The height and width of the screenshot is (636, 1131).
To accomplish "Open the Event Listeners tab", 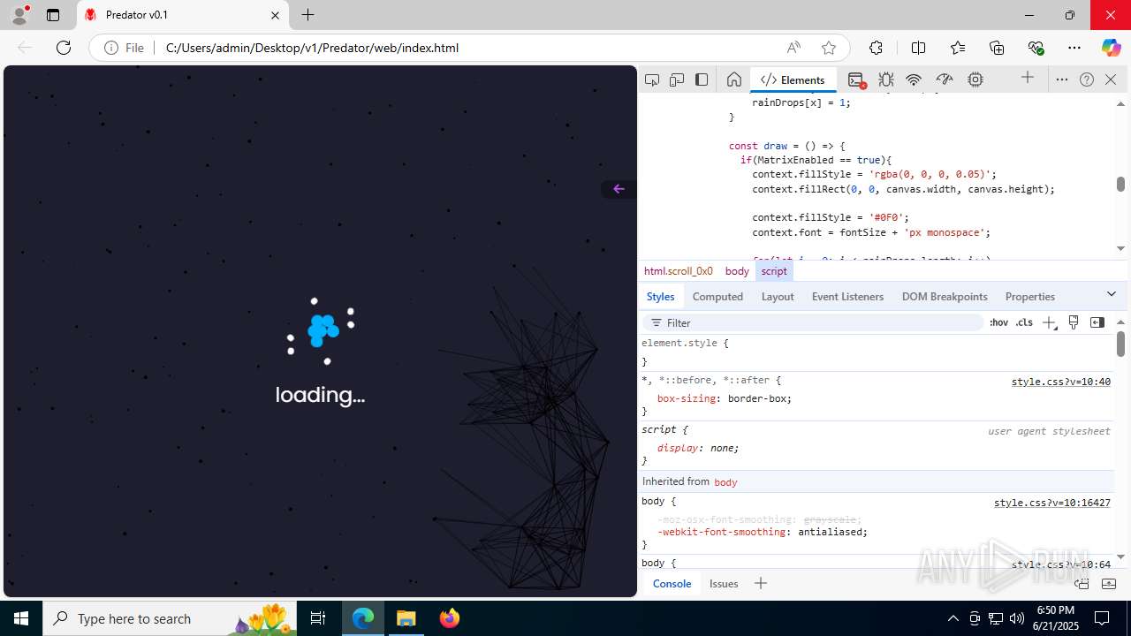I will click(x=847, y=297).
